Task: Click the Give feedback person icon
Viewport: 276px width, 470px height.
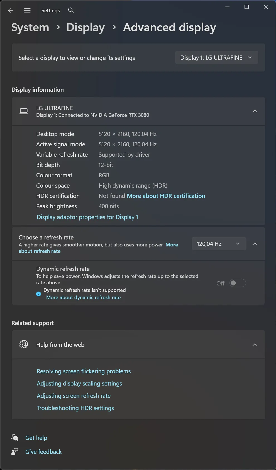Action: coord(15,451)
